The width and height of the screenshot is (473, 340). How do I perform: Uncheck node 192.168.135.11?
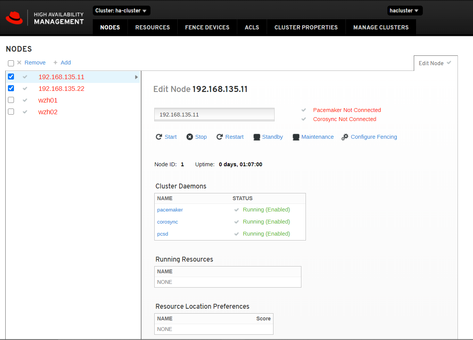click(x=11, y=76)
